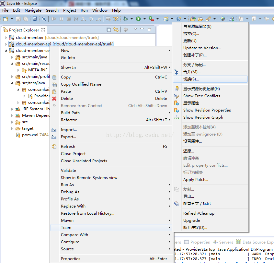Choose 提交(C)... in Team submenu

pos(210,34)
